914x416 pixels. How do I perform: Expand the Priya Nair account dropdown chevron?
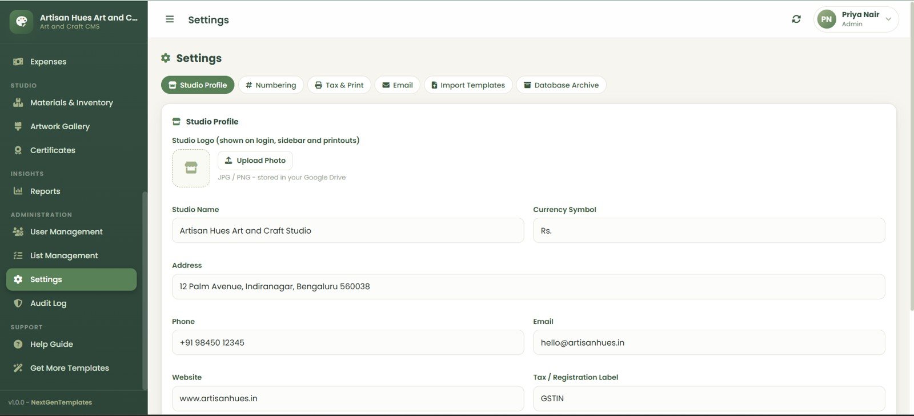pos(888,19)
